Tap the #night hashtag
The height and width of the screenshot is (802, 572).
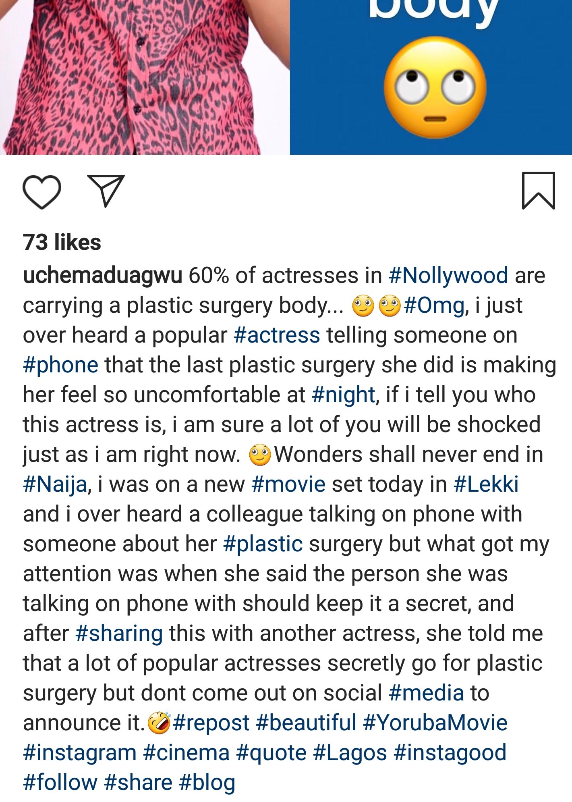(x=344, y=395)
